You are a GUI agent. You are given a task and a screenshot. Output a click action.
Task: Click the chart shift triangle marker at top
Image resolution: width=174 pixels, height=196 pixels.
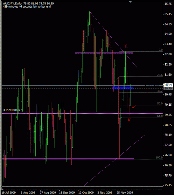click(x=130, y=2)
